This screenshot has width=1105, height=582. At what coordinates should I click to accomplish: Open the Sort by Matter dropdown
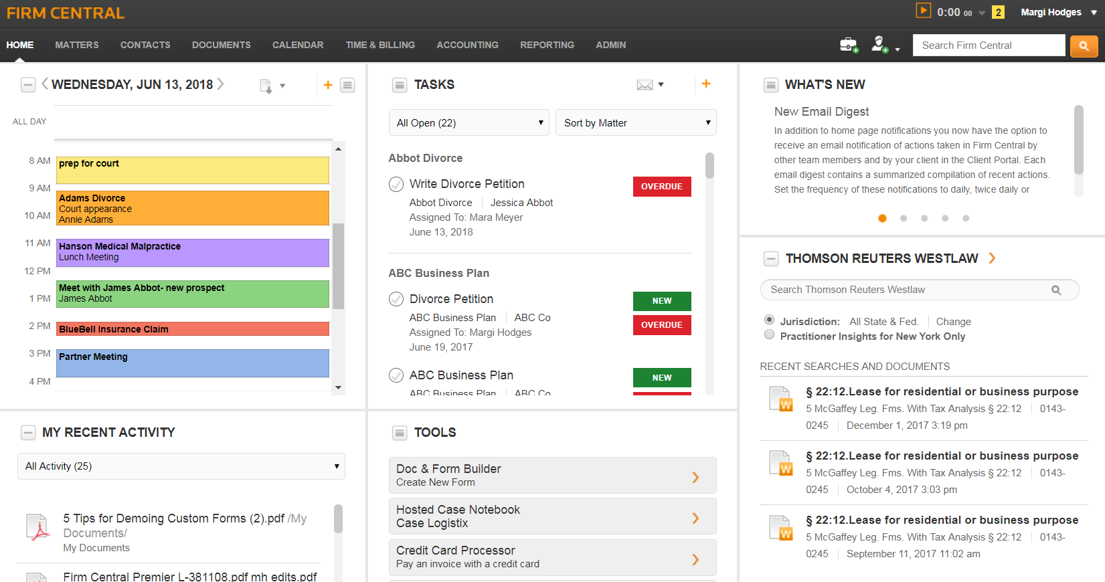click(636, 123)
